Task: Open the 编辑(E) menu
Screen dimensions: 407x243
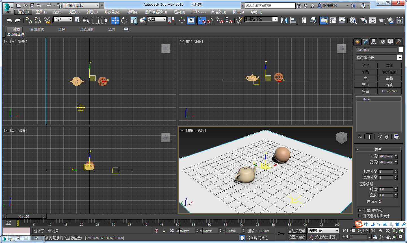Action: [x=23, y=12]
